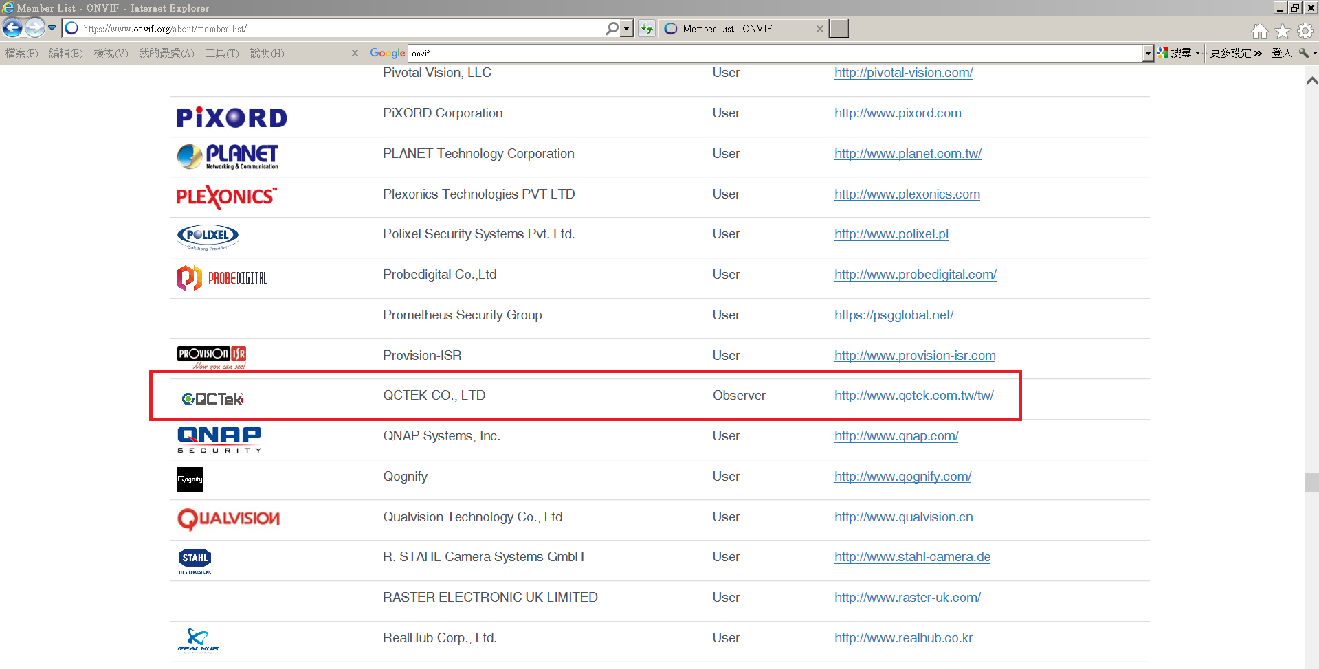This screenshot has width=1319, height=669.
Task: Close the Member List - ONVIF tab
Action: 819,29
